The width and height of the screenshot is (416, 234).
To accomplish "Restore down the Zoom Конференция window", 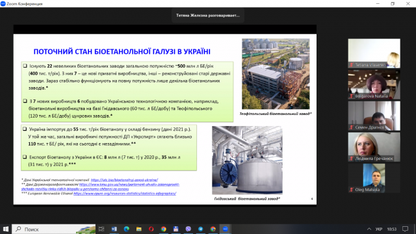I will (393, 4).
